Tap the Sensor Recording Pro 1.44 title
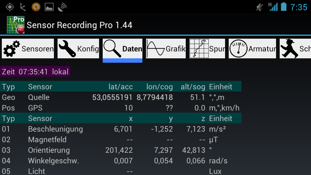Screen dimensions: 311x175 point(79,25)
